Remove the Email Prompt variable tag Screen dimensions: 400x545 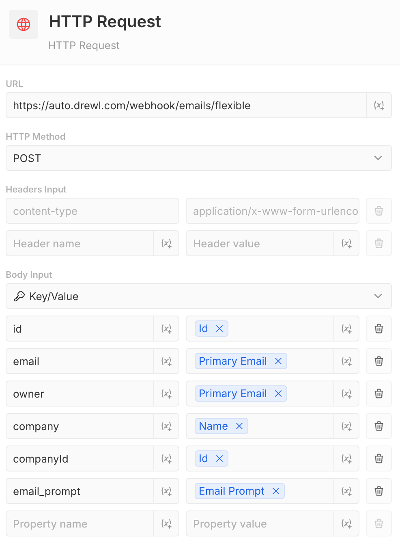point(276,491)
